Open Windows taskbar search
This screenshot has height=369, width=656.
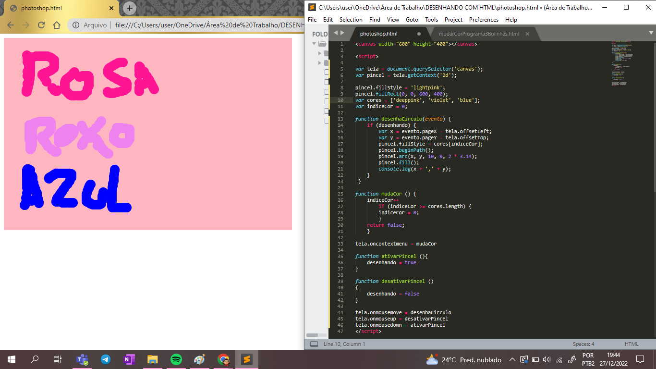tap(35, 359)
